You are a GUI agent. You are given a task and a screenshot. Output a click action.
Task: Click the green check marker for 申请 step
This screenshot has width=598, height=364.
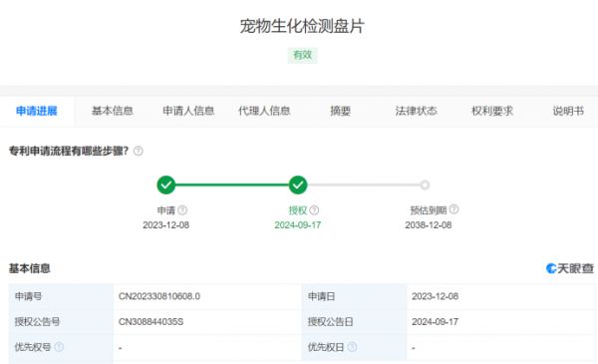click(166, 185)
